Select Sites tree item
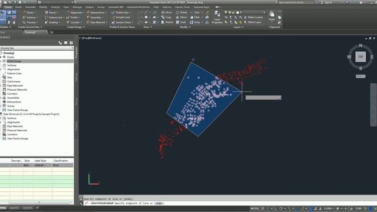Image resolution: width=377 pixels, height=212 pixels. [x=10, y=77]
